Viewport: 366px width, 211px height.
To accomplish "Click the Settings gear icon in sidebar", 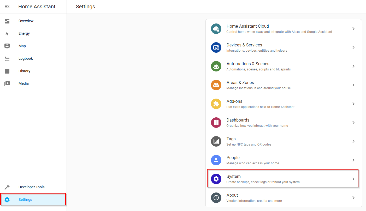I will (7, 200).
